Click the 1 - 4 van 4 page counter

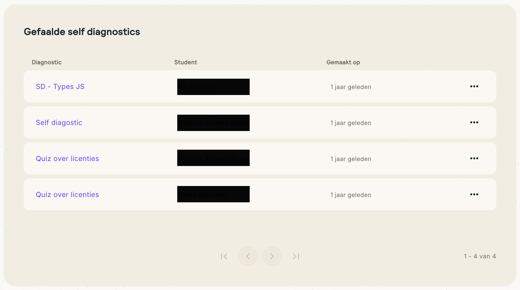(480, 256)
